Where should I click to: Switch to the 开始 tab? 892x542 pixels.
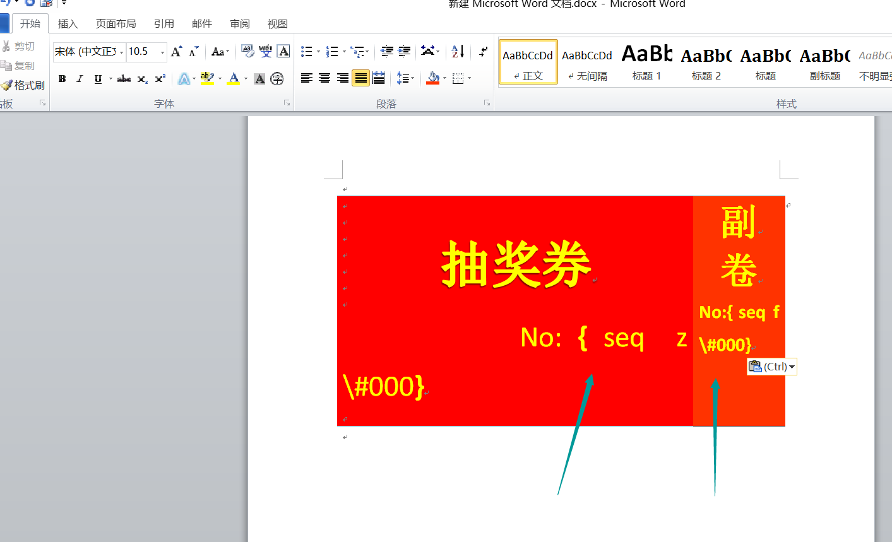(x=30, y=23)
